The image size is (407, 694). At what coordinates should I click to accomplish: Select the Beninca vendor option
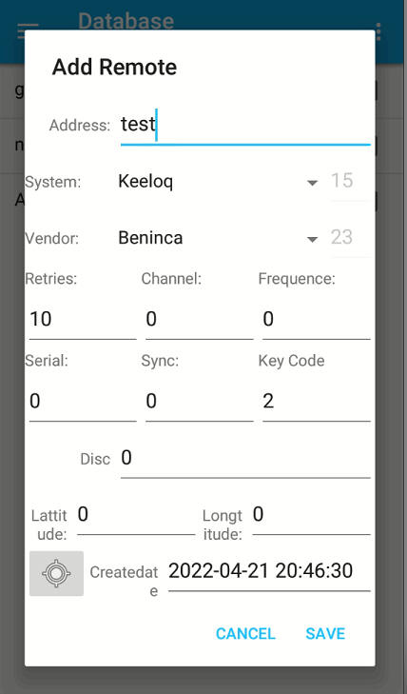click(x=150, y=238)
